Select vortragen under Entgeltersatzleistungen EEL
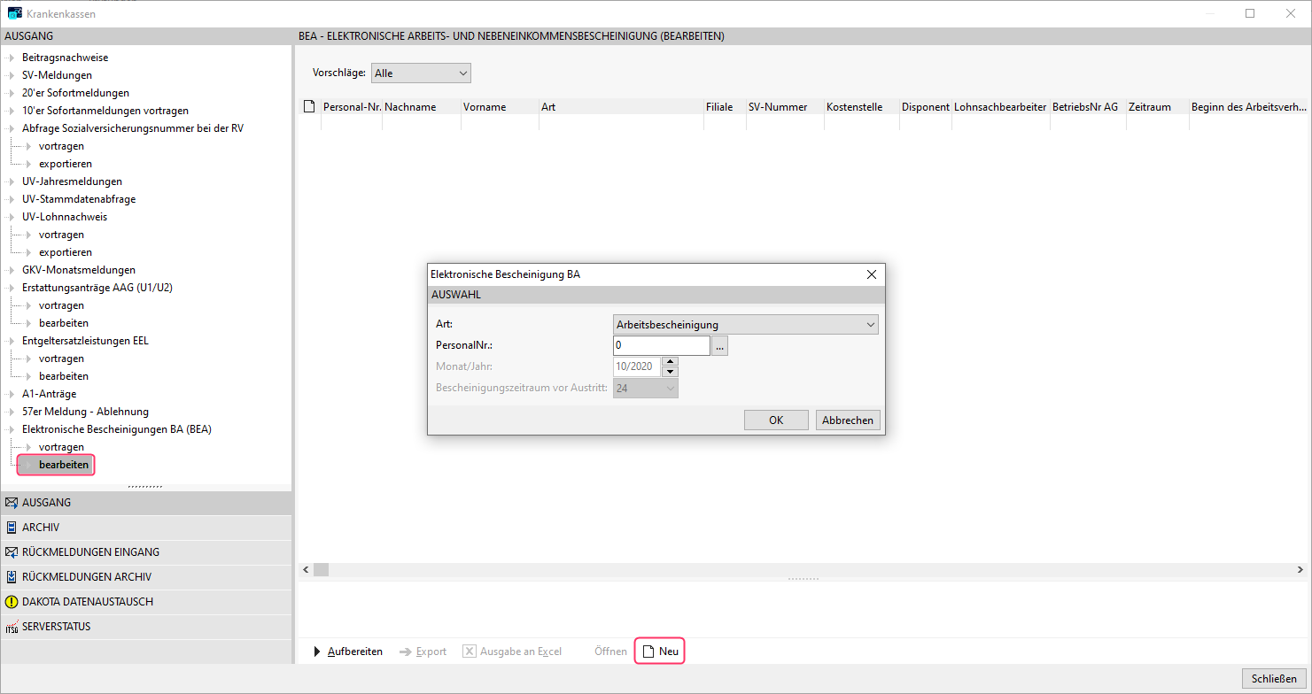 pyautogui.click(x=61, y=359)
